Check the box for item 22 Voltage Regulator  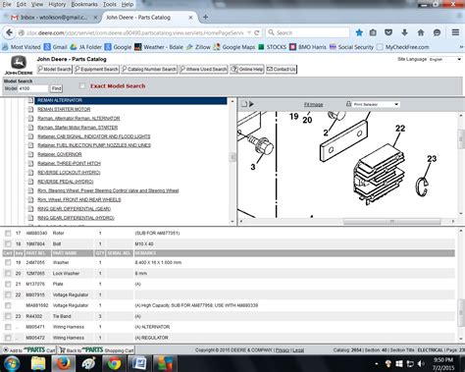(x=8, y=294)
